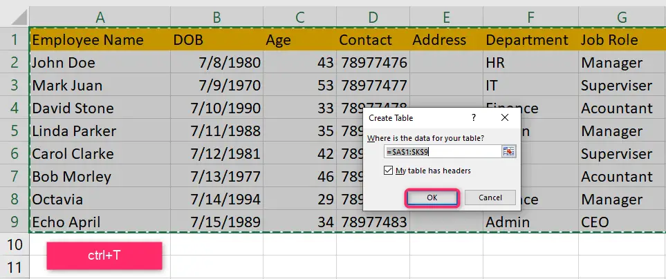Open the Create Table help question mark
The width and height of the screenshot is (666, 279).
(474, 118)
